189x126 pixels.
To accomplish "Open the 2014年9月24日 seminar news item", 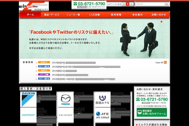I will [86, 67].
